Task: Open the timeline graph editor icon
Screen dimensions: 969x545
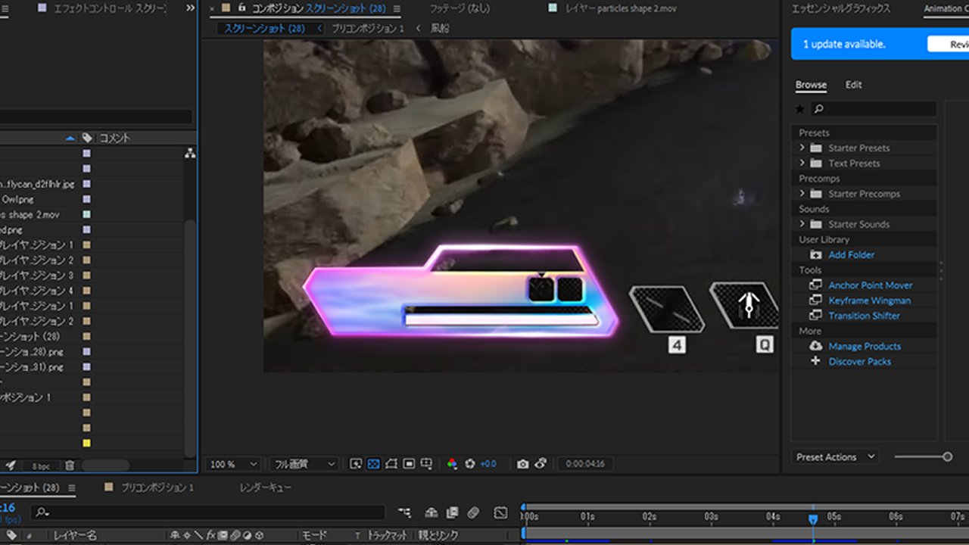Action: tap(500, 513)
